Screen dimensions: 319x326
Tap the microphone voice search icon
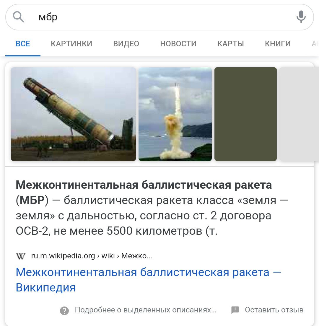point(301,17)
